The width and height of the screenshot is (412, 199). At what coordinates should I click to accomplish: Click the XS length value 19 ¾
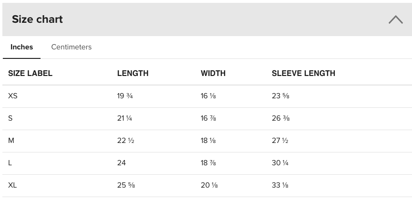coord(124,96)
